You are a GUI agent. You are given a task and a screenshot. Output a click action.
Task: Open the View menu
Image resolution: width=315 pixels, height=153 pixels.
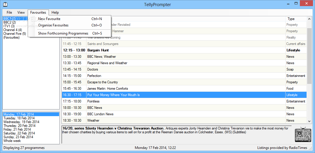pos(21,12)
